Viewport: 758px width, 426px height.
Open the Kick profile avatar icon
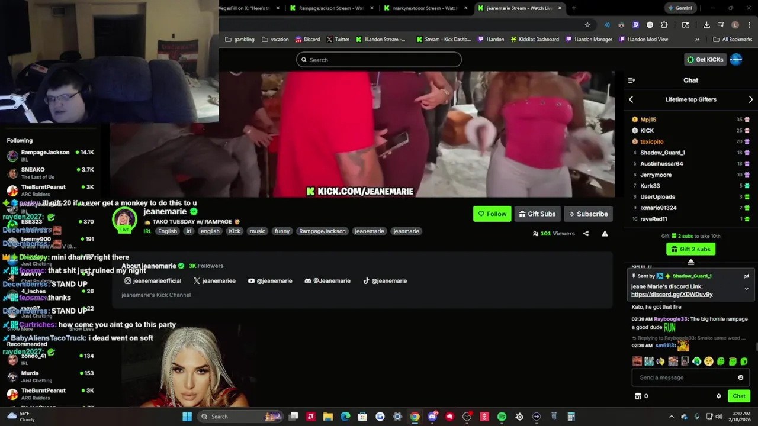[x=736, y=59]
